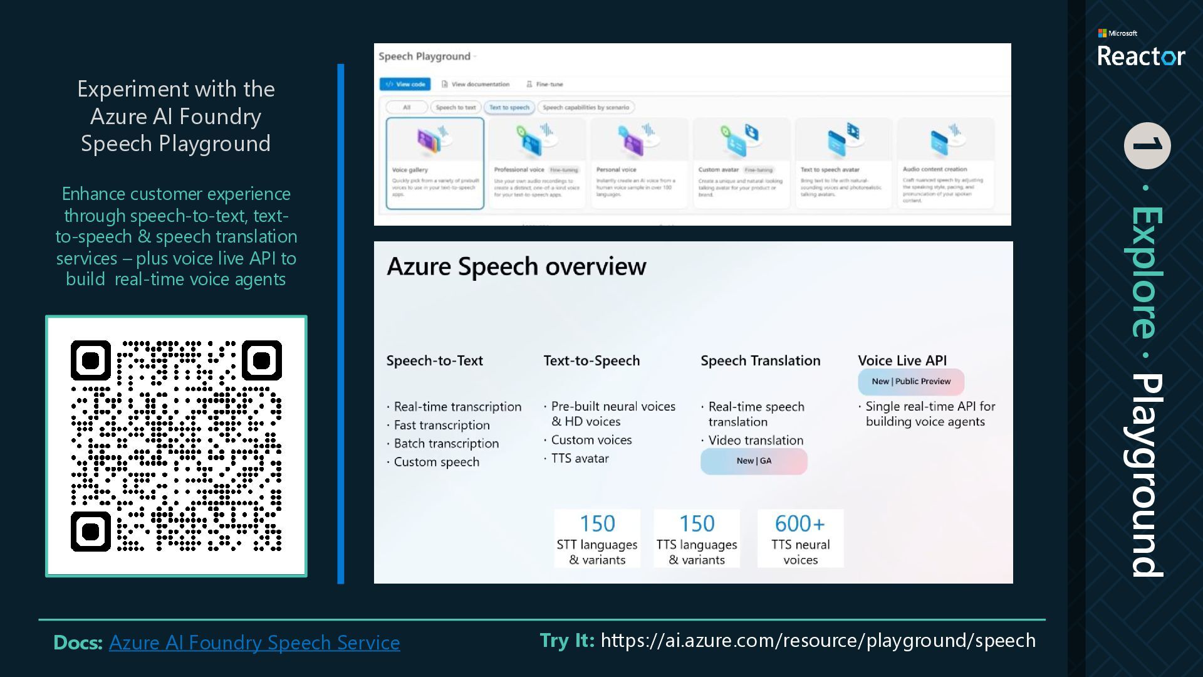Image resolution: width=1203 pixels, height=677 pixels.
Task: Click the Azure Speech overview heading
Action: pos(516,266)
